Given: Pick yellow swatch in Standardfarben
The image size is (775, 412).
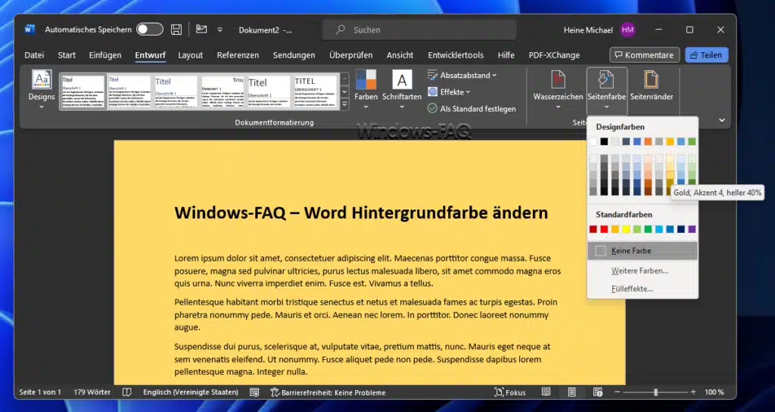Looking at the screenshot, I should tap(626, 230).
